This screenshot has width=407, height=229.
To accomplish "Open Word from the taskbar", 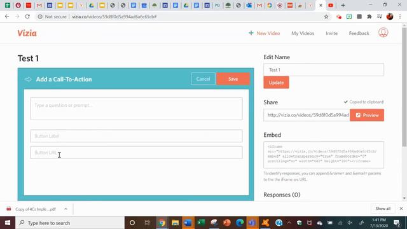I will tap(188, 223).
